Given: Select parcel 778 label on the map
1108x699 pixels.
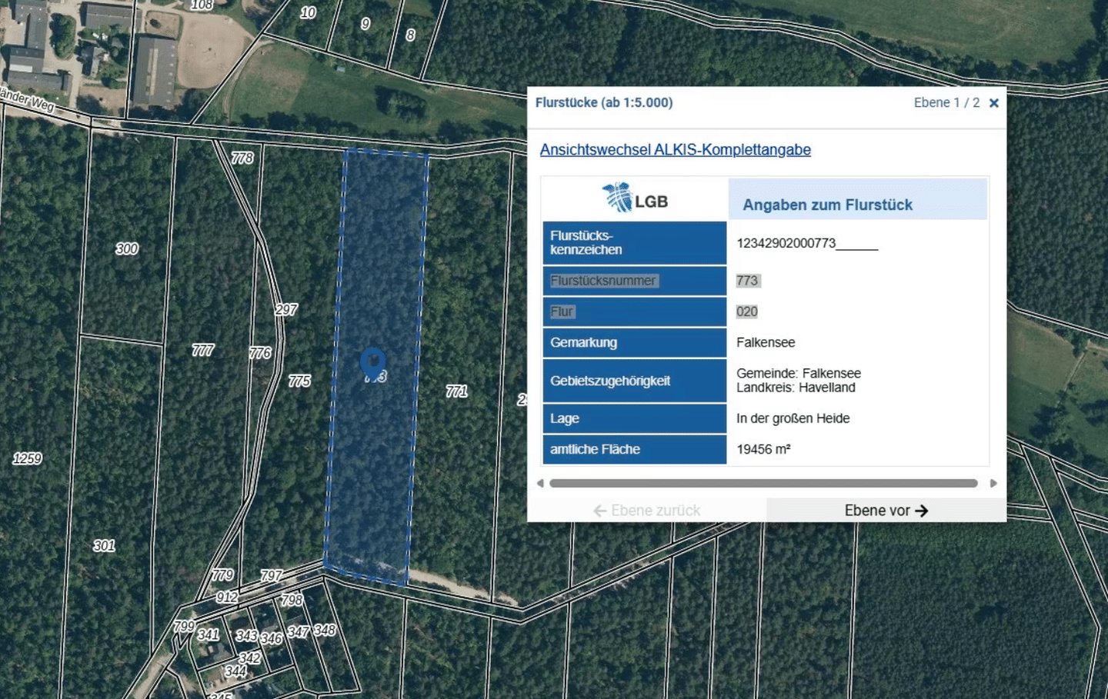Looking at the screenshot, I should click(x=242, y=158).
